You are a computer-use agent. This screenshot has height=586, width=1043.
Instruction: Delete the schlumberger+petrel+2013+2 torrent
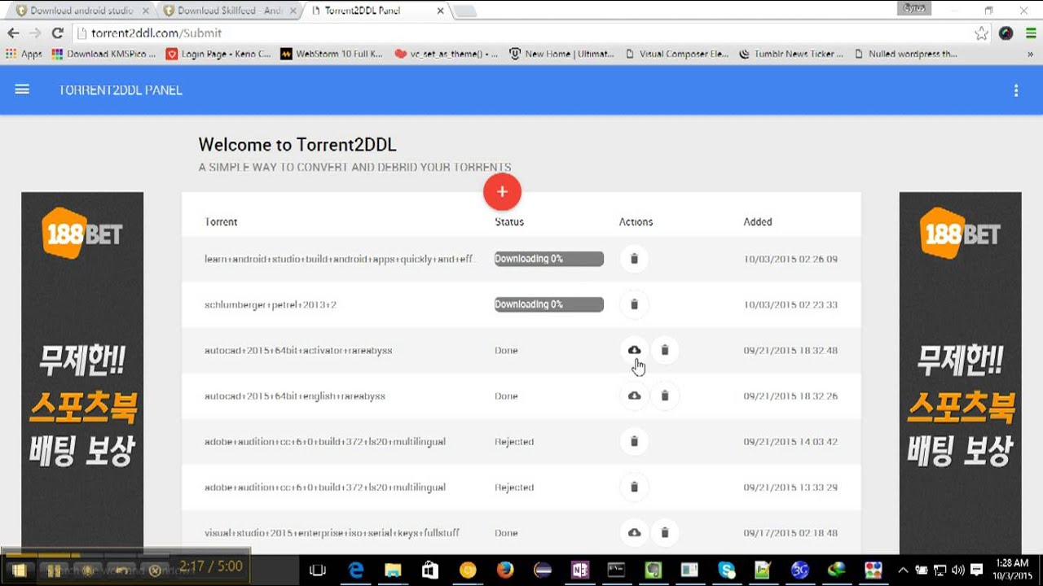(x=634, y=304)
